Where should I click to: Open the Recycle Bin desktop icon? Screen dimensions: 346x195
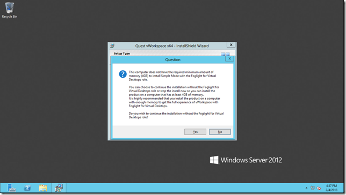(10, 10)
